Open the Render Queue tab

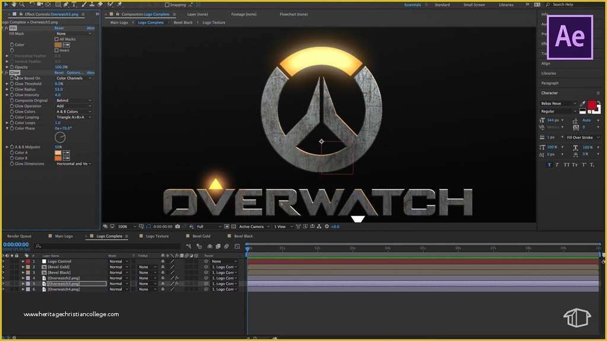(20, 236)
